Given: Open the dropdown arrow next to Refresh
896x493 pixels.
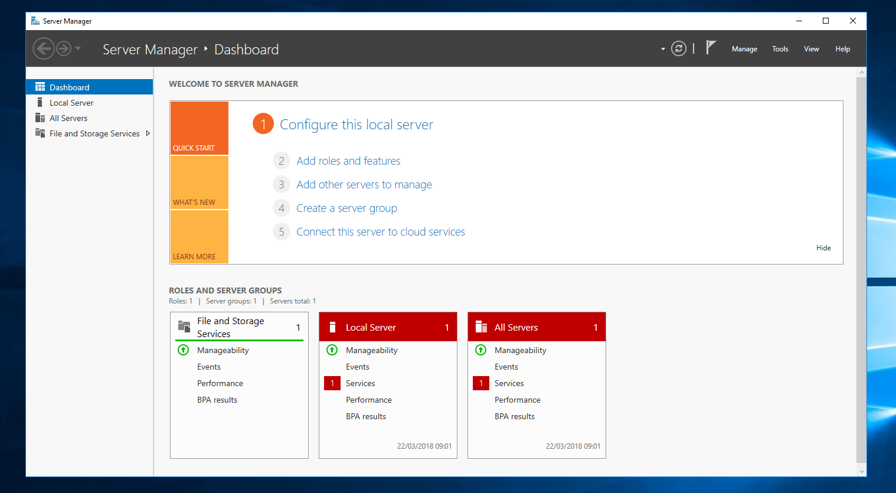Looking at the screenshot, I should point(662,48).
